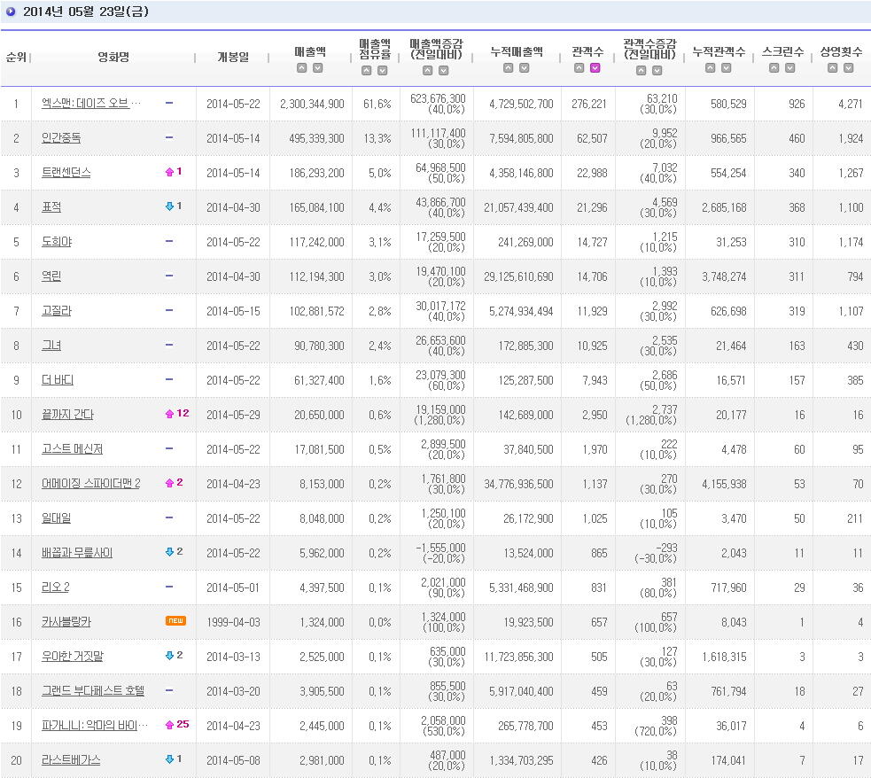Open movie link 더 바디
Screen dimensions: 871x778
pyautogui.click(x=58, y=380)
